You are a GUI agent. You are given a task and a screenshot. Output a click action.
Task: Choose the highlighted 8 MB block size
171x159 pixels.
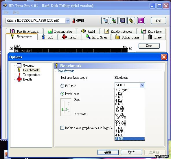(x=130, y=139)
